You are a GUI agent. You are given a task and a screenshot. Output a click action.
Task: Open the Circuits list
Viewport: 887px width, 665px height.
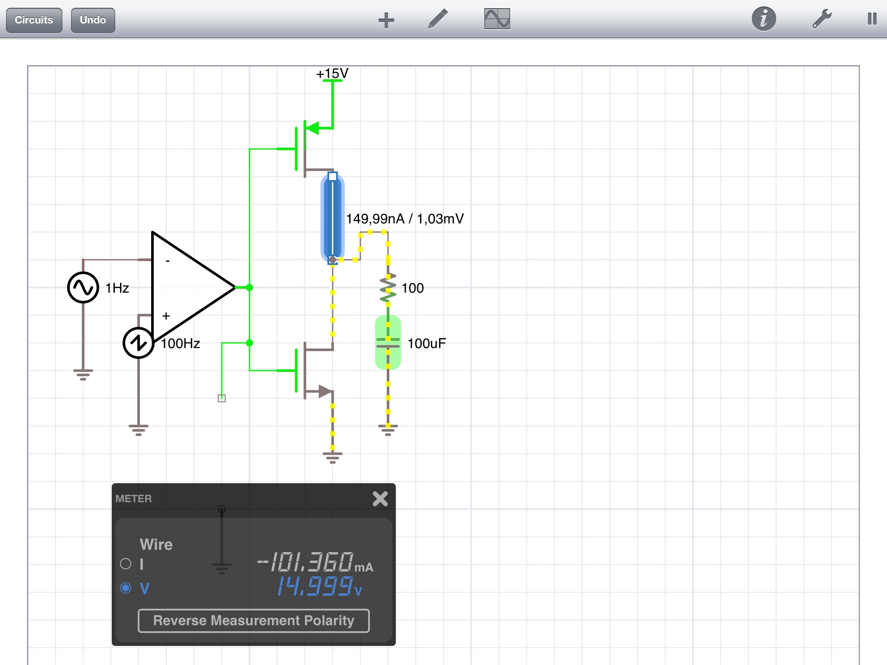click(x=34, y=20)
